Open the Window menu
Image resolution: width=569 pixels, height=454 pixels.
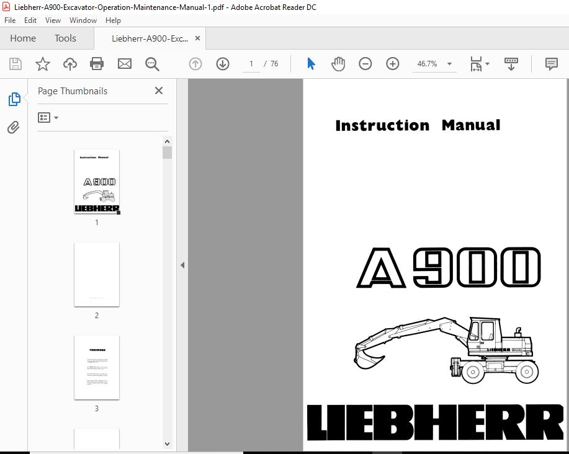83,20
